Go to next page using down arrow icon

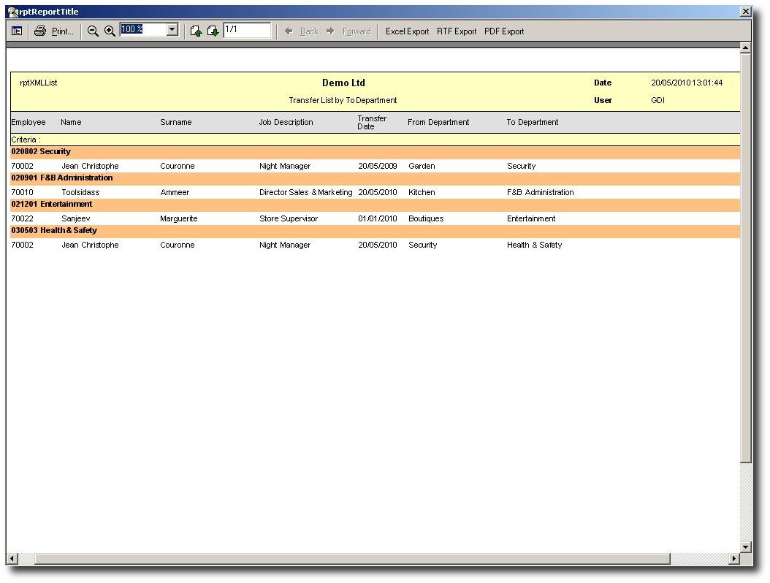pos(213,31)
